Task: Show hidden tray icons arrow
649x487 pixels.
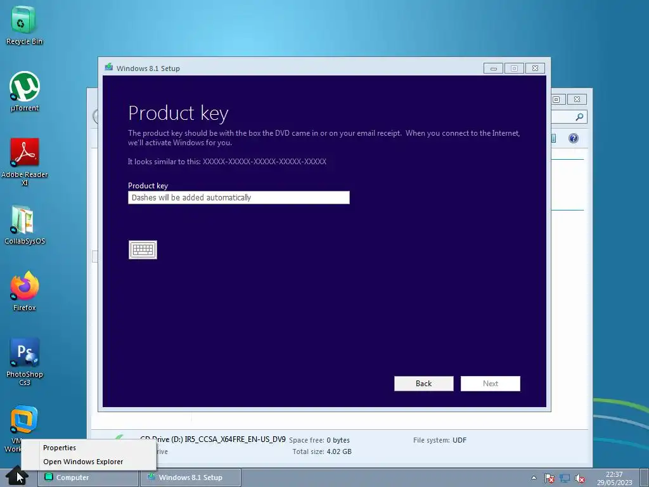Action: point(534,478)
